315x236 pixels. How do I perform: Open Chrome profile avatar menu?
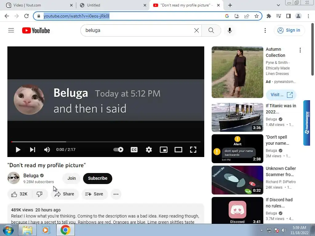click(298, 16)
